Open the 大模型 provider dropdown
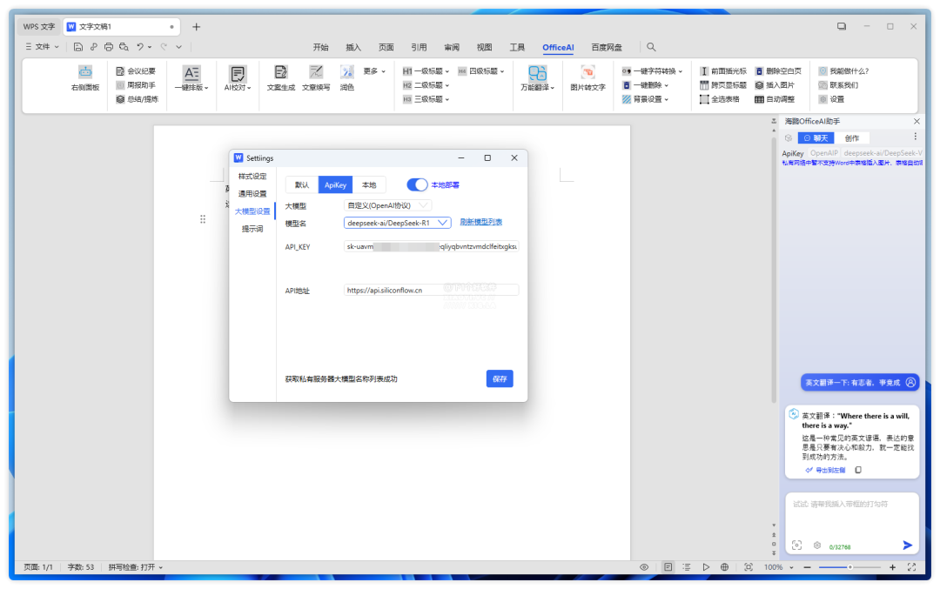The height and width of the screenshot is (589, 940). 387,205
